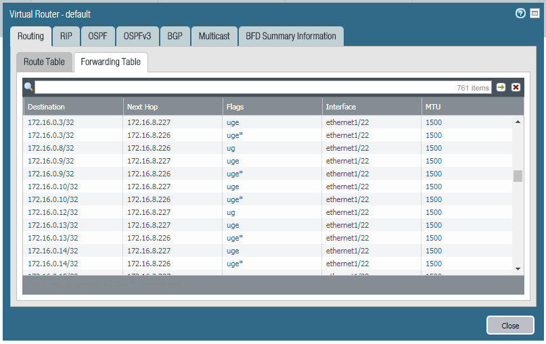
Task: Open the OSPF tab
Action: click(x=98, y=36)
